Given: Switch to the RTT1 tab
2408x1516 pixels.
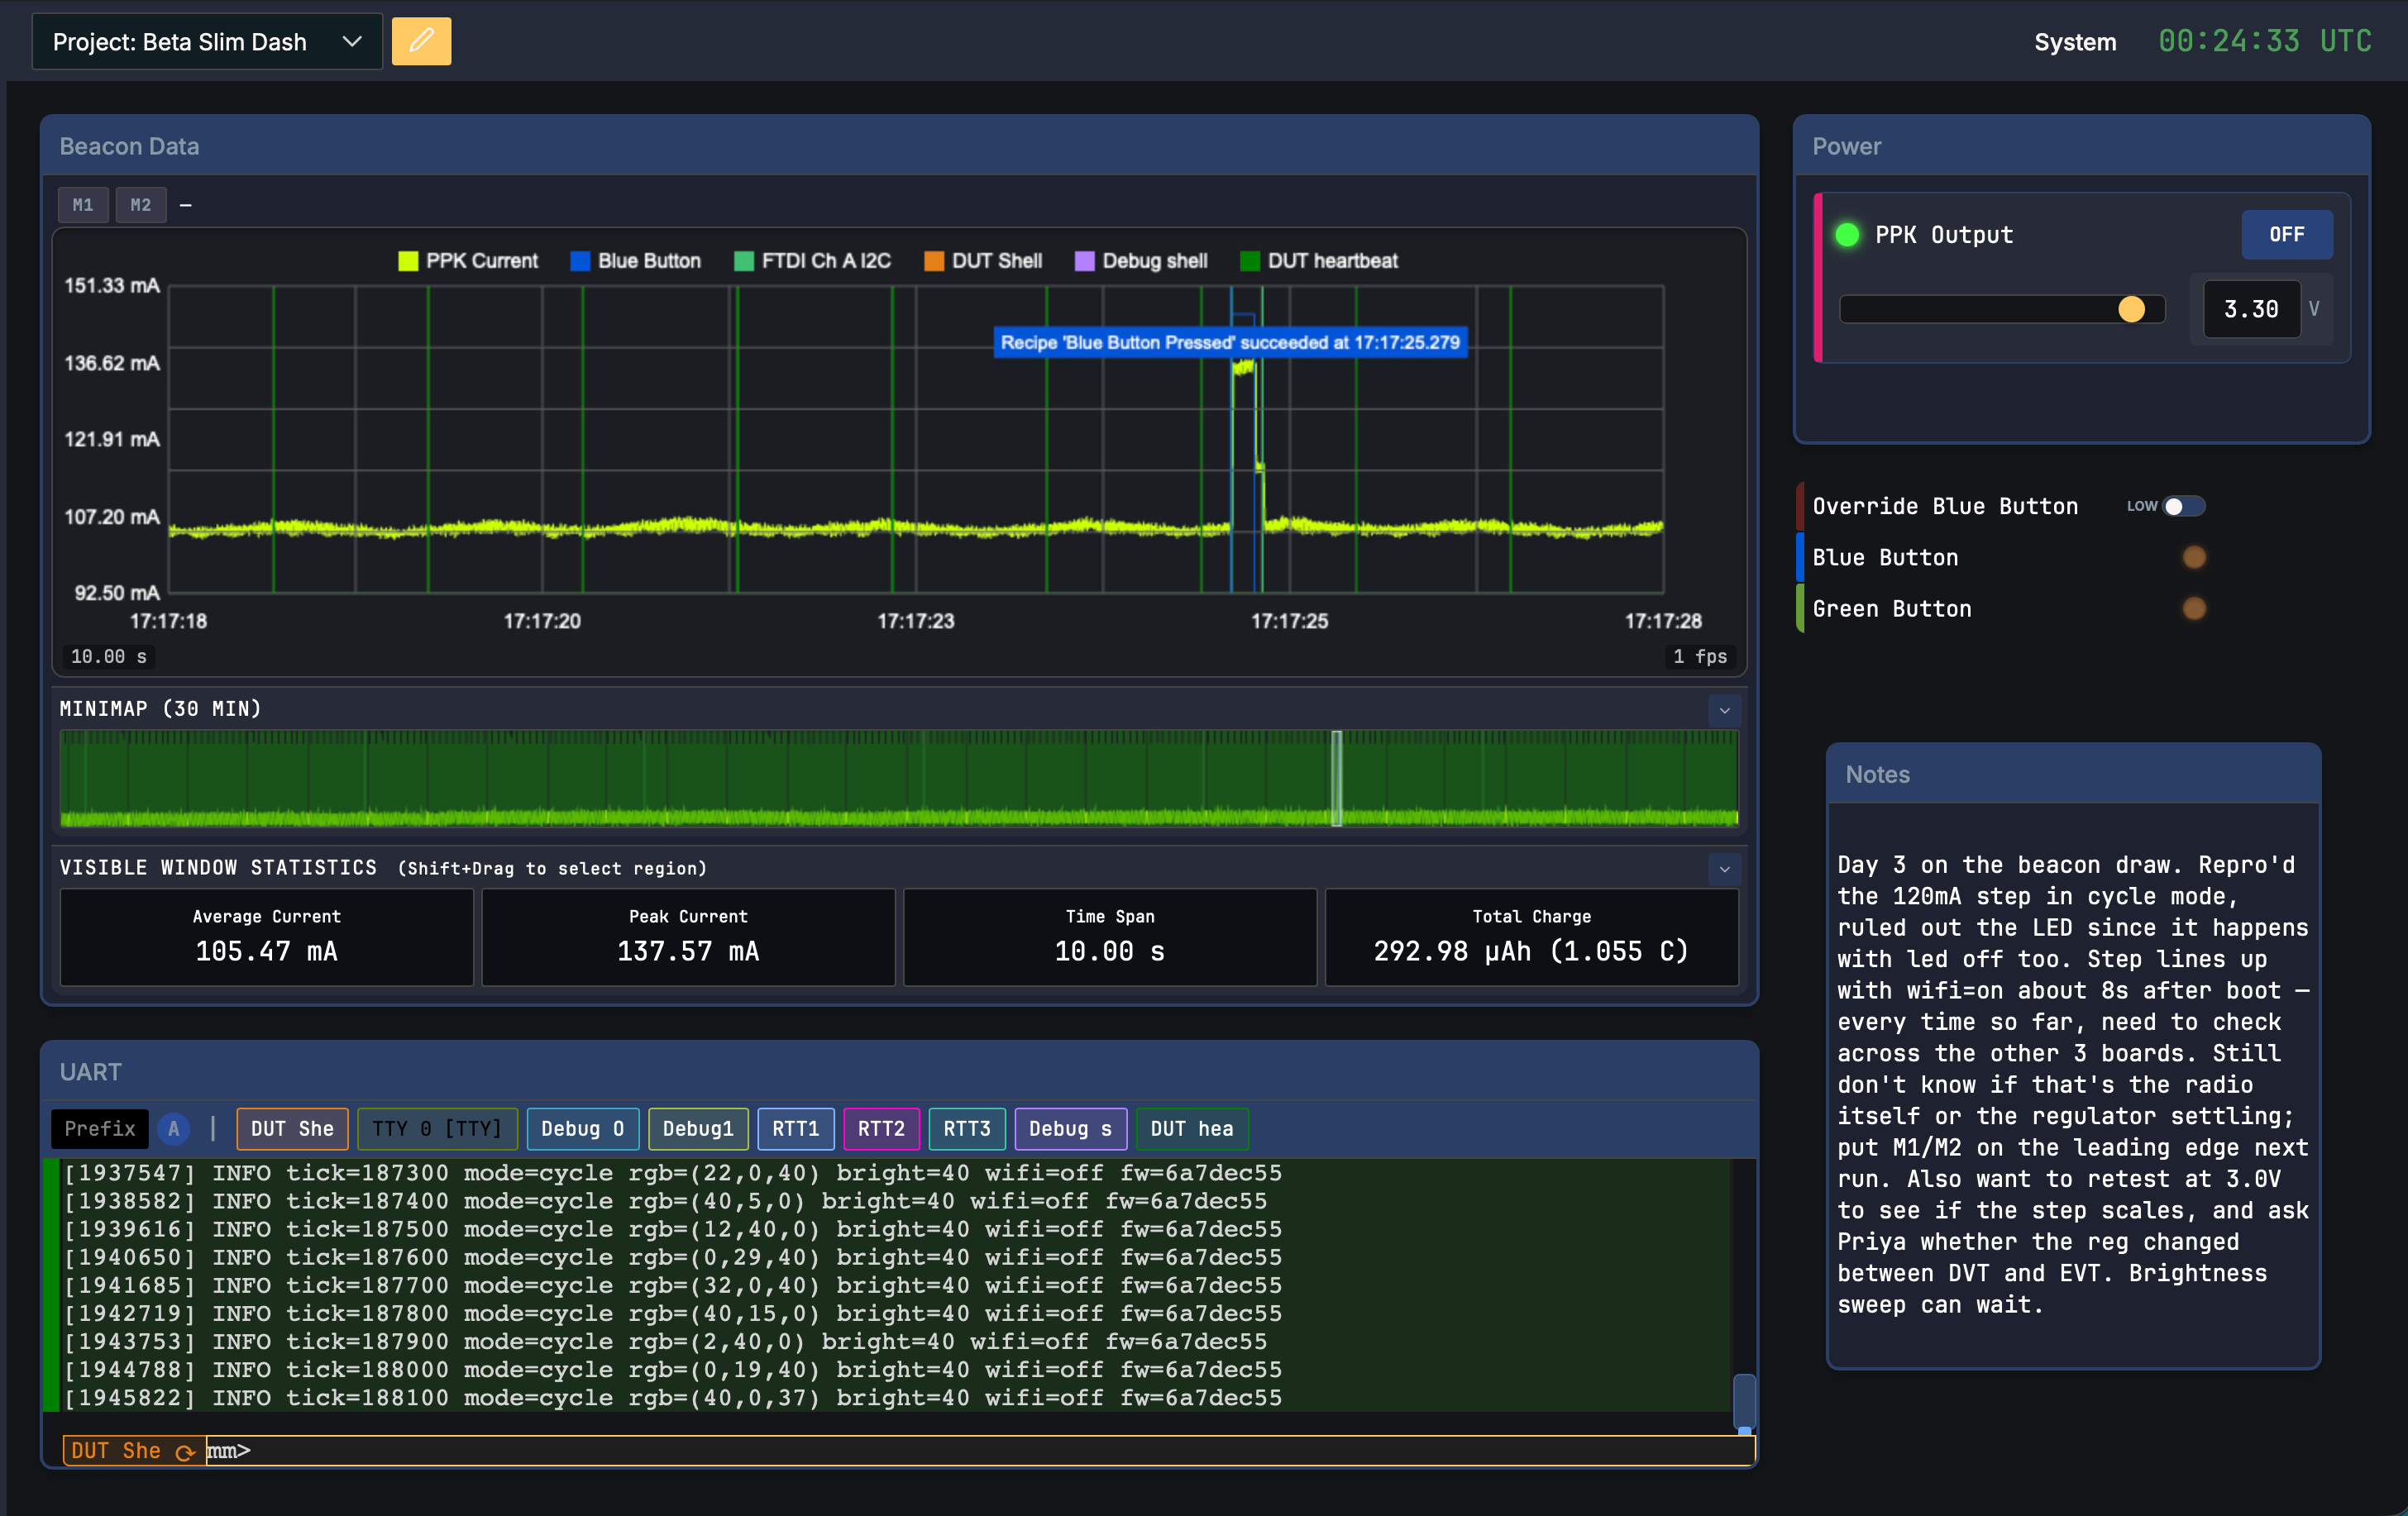Looking at the screenshot, I should (x=796, y=1128).
